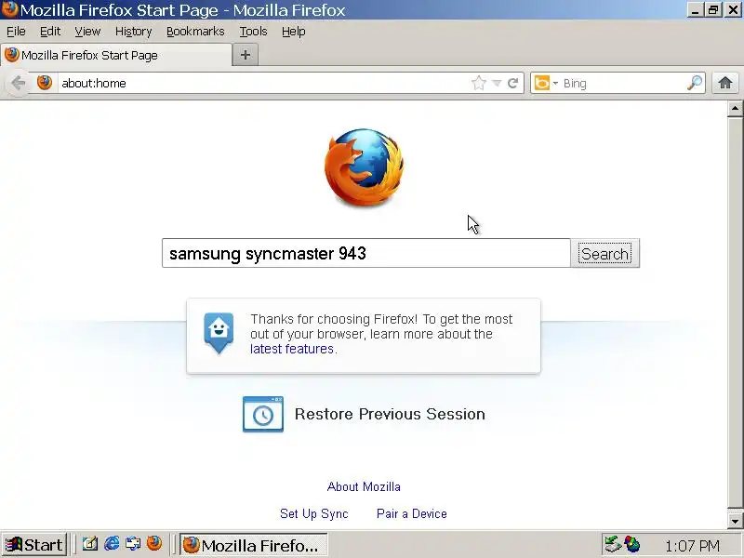Click the quick launch icon left of the Firefox icon

(133, 544)
